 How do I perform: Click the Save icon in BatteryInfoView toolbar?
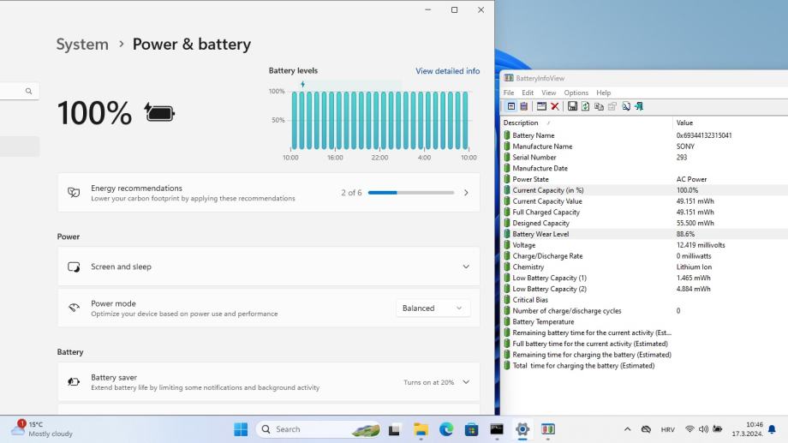pos(572,106)
